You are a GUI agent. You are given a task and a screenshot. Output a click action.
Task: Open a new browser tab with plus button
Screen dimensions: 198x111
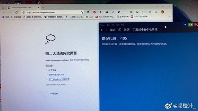click(43, 7)
